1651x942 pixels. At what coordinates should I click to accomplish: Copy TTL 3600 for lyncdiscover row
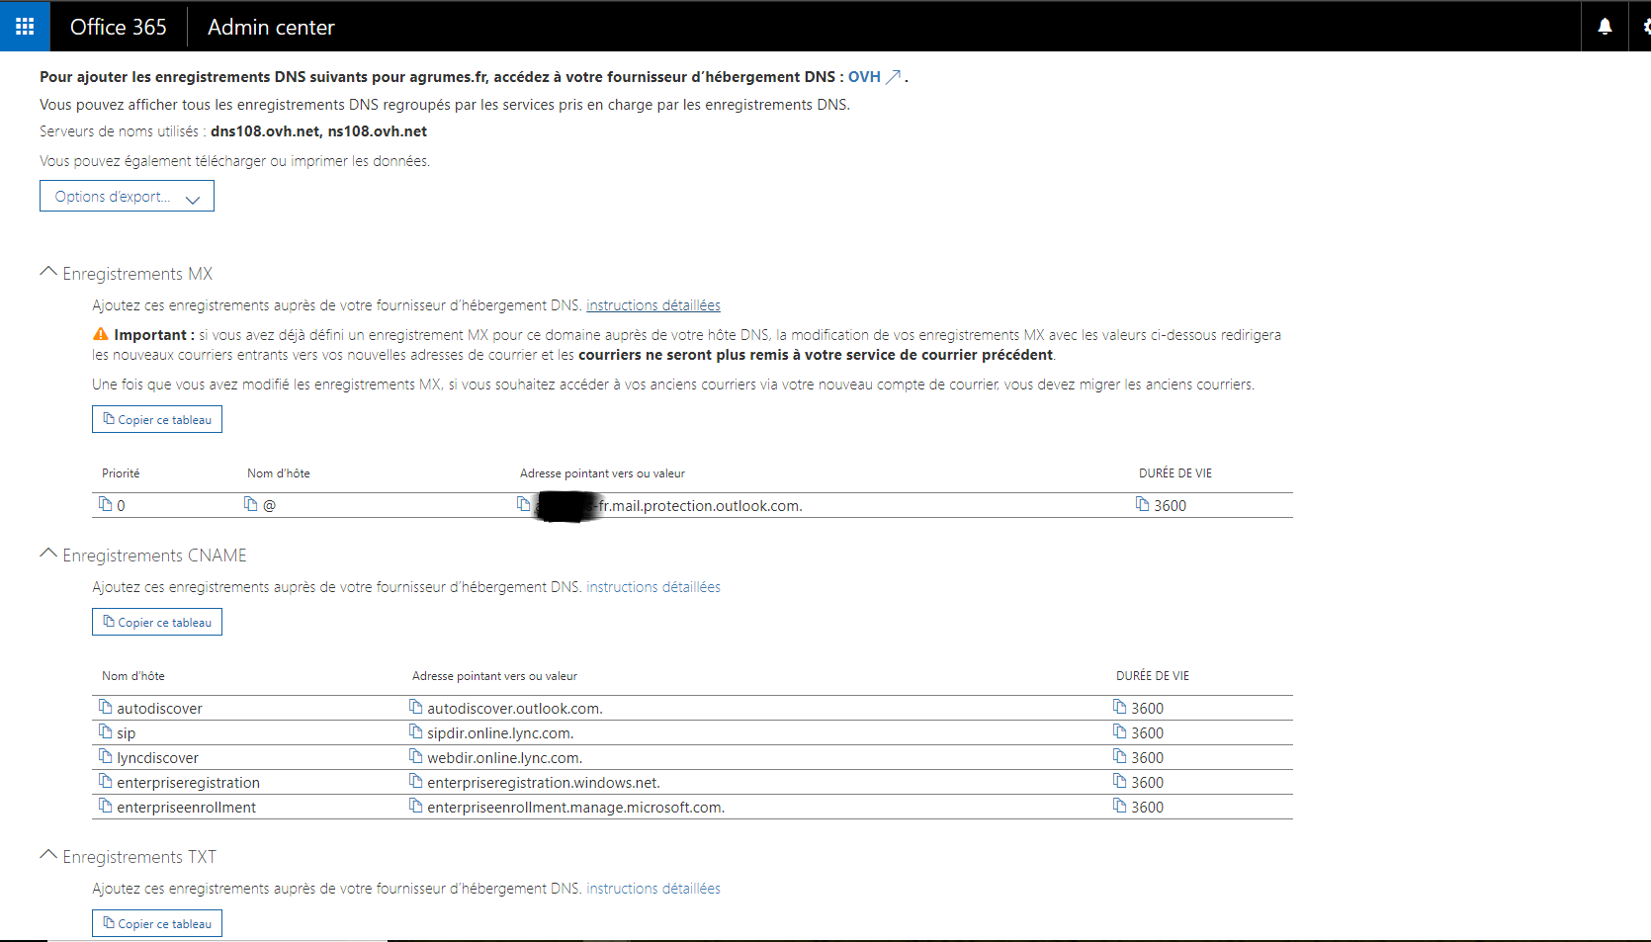pos(1119,756)
